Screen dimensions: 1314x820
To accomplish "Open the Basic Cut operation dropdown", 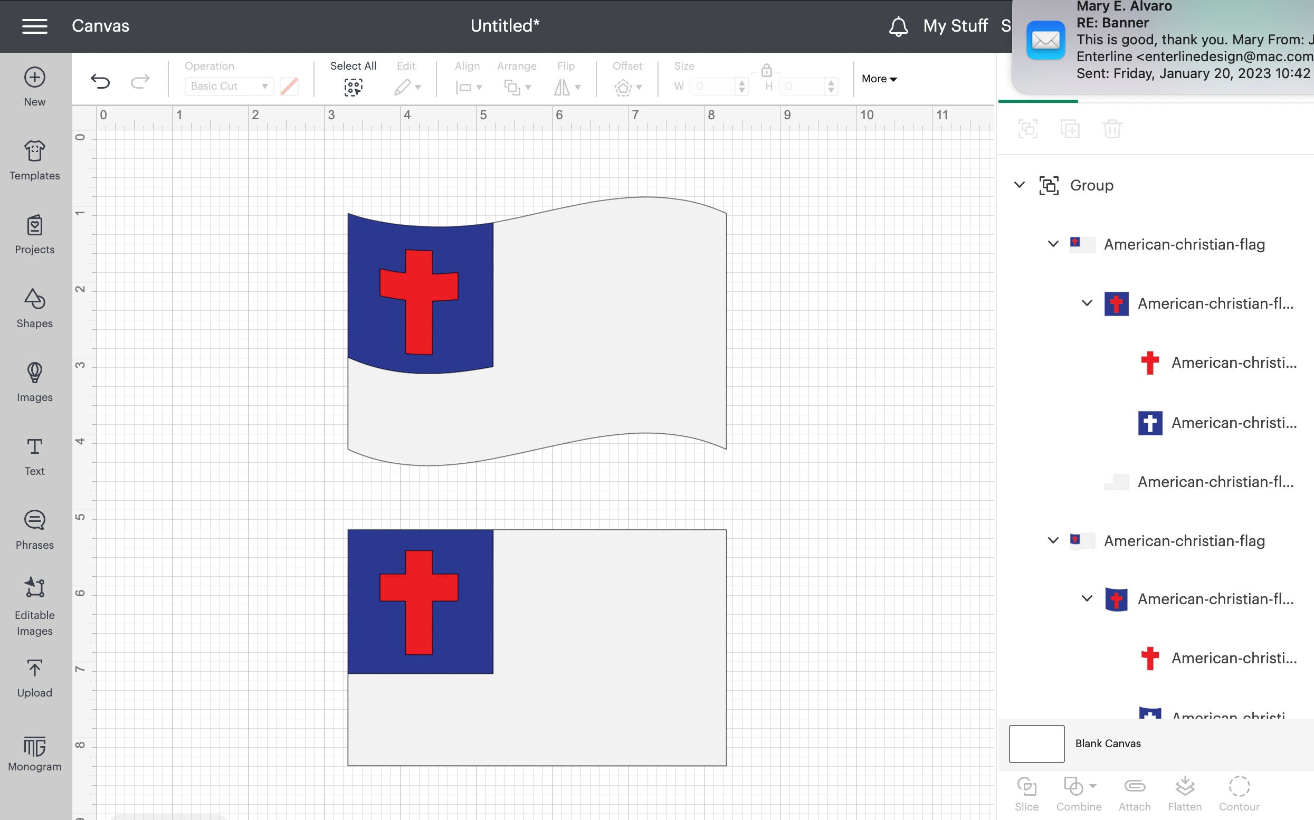I will 228,85.
